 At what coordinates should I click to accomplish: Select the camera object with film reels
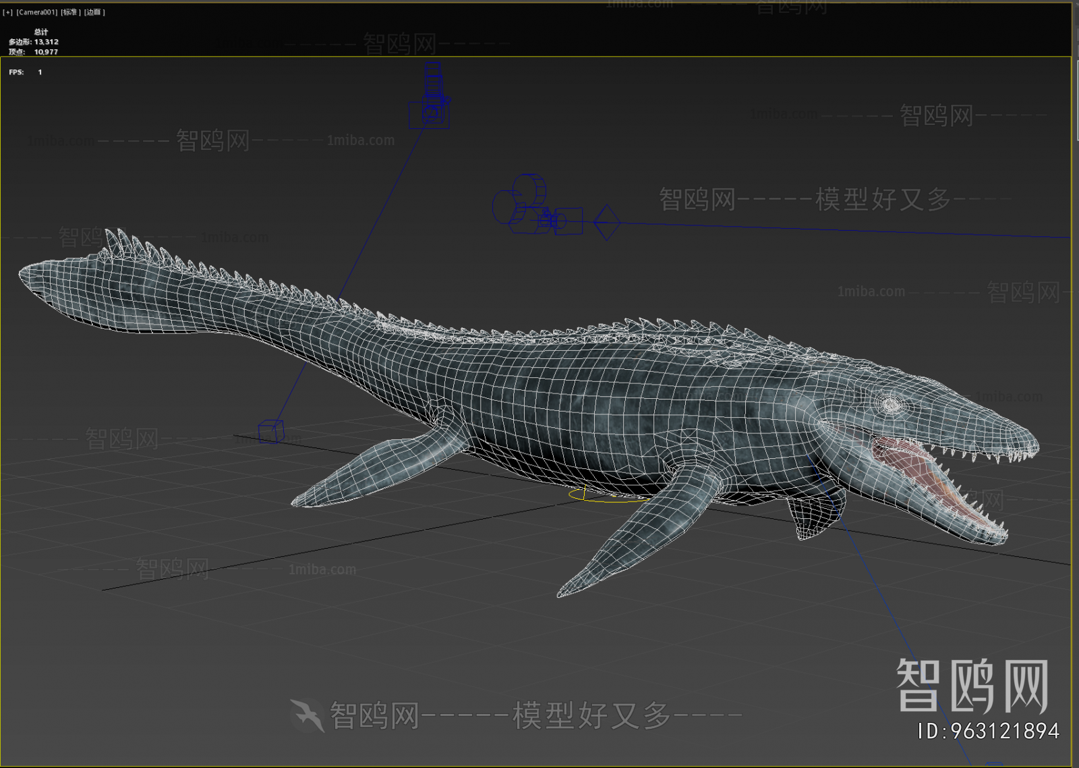(537, 206)
